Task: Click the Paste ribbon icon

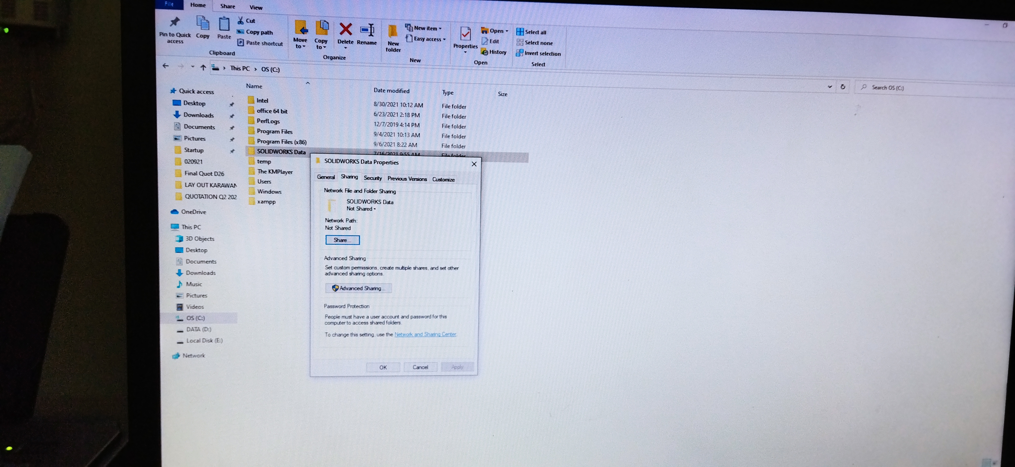Action: (224, 24)
